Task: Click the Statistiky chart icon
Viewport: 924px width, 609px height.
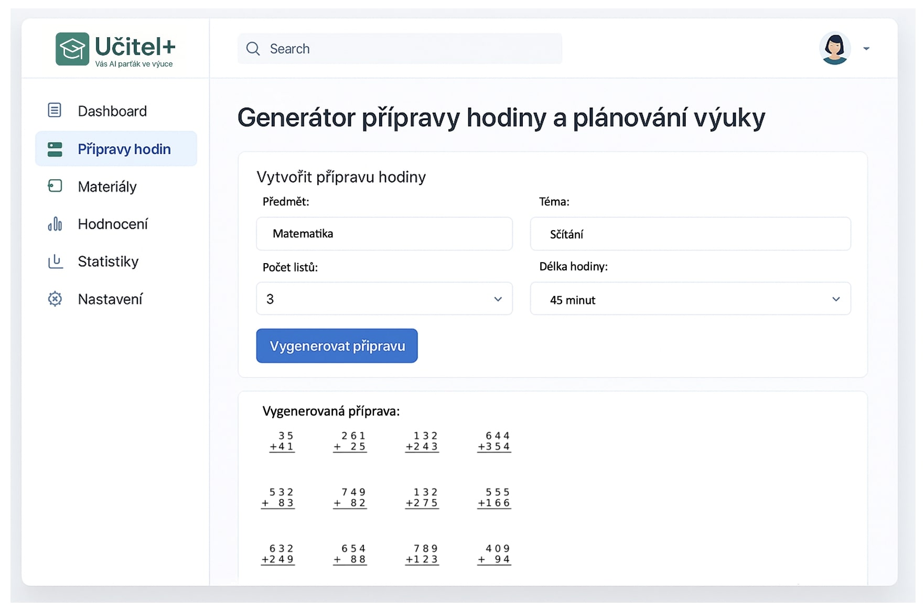Action: 55,262
